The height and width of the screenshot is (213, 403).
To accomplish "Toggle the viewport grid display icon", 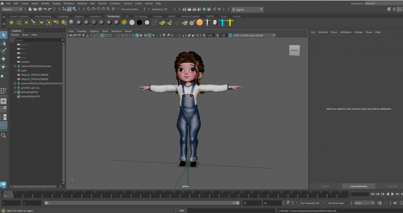I will [x=102, y=35].
